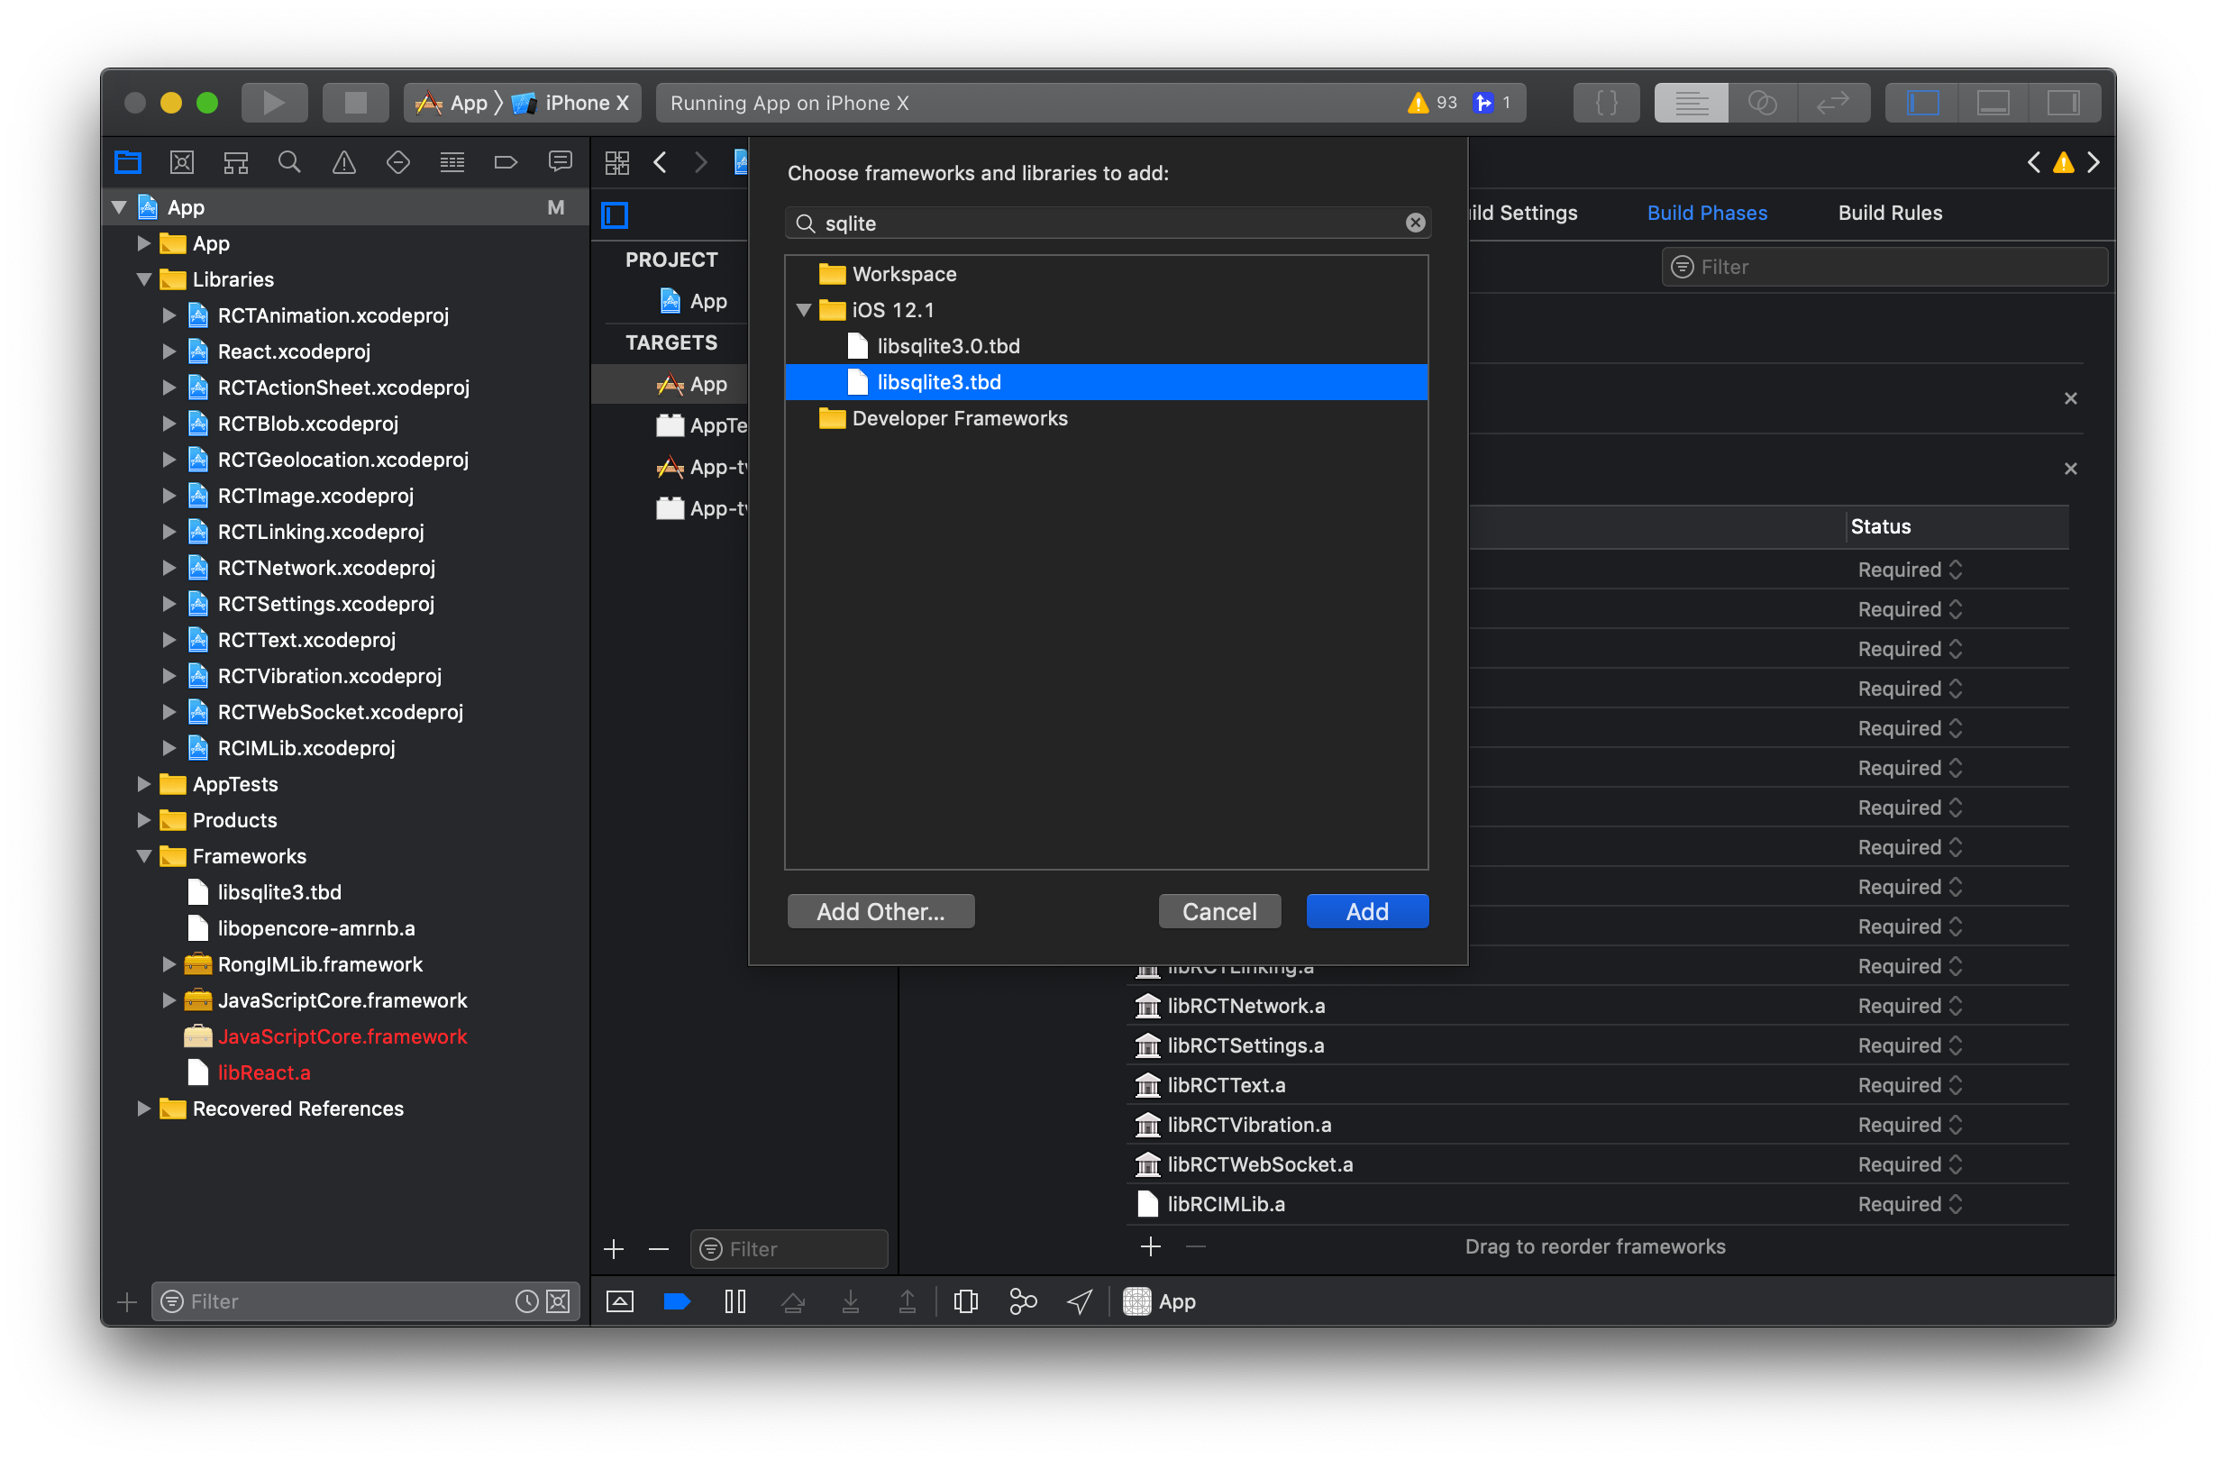
Task: Select red libReact.a in navigator
Action: tap(264, 1072)
